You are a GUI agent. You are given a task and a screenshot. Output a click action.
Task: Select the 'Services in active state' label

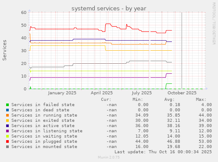coord(43,126)
